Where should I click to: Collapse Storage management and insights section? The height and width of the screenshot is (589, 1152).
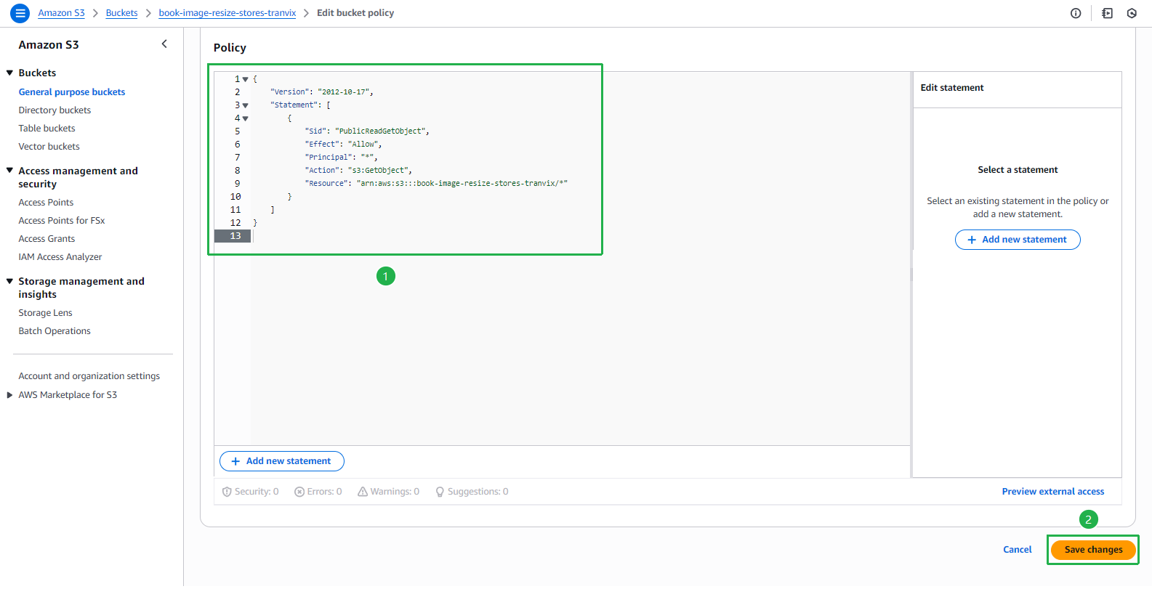pos(9,281)
